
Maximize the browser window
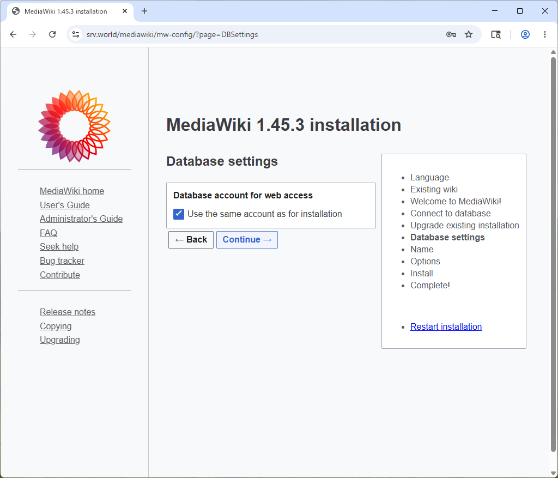tap(519, 11)
